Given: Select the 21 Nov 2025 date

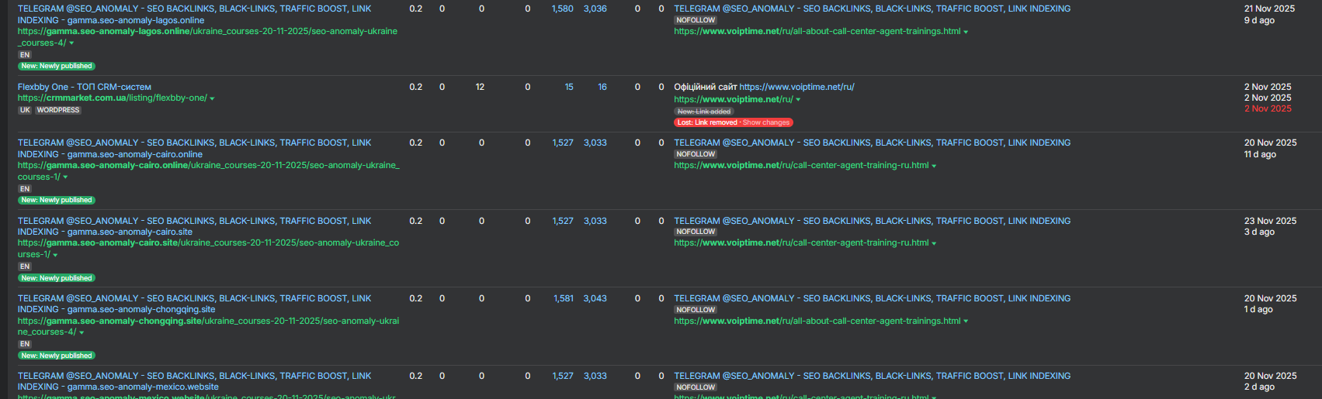Looking at the screenshot, I should click(x=1269, y=9).
